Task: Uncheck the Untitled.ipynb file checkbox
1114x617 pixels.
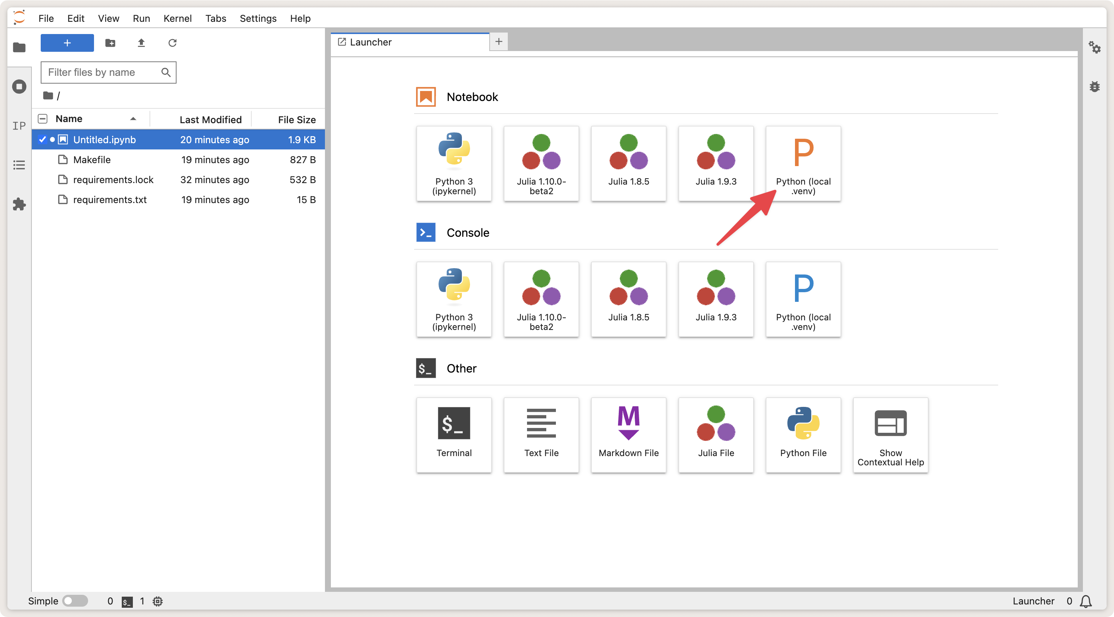Action: 43,139
